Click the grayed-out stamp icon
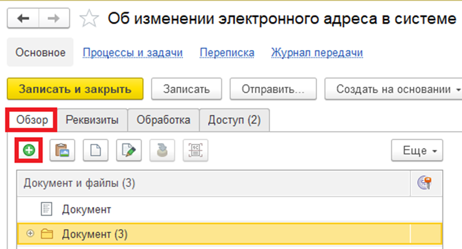The height and width of the screenshot is (249, 462). (x=162, y=150)
